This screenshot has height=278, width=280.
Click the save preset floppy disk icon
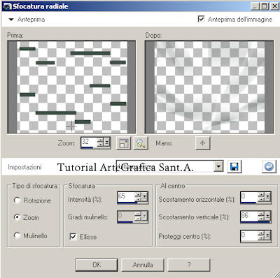point(234,166)
